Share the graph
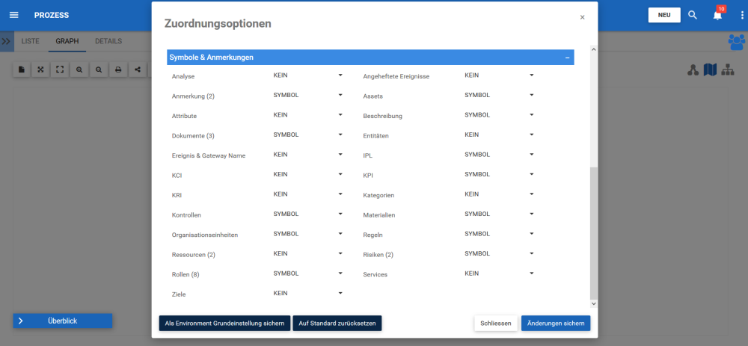This screenshot has height=346, width=748. pyautogui.click(x=138, y=69)
